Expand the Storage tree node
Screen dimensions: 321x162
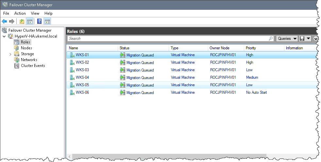click(10, 54)
